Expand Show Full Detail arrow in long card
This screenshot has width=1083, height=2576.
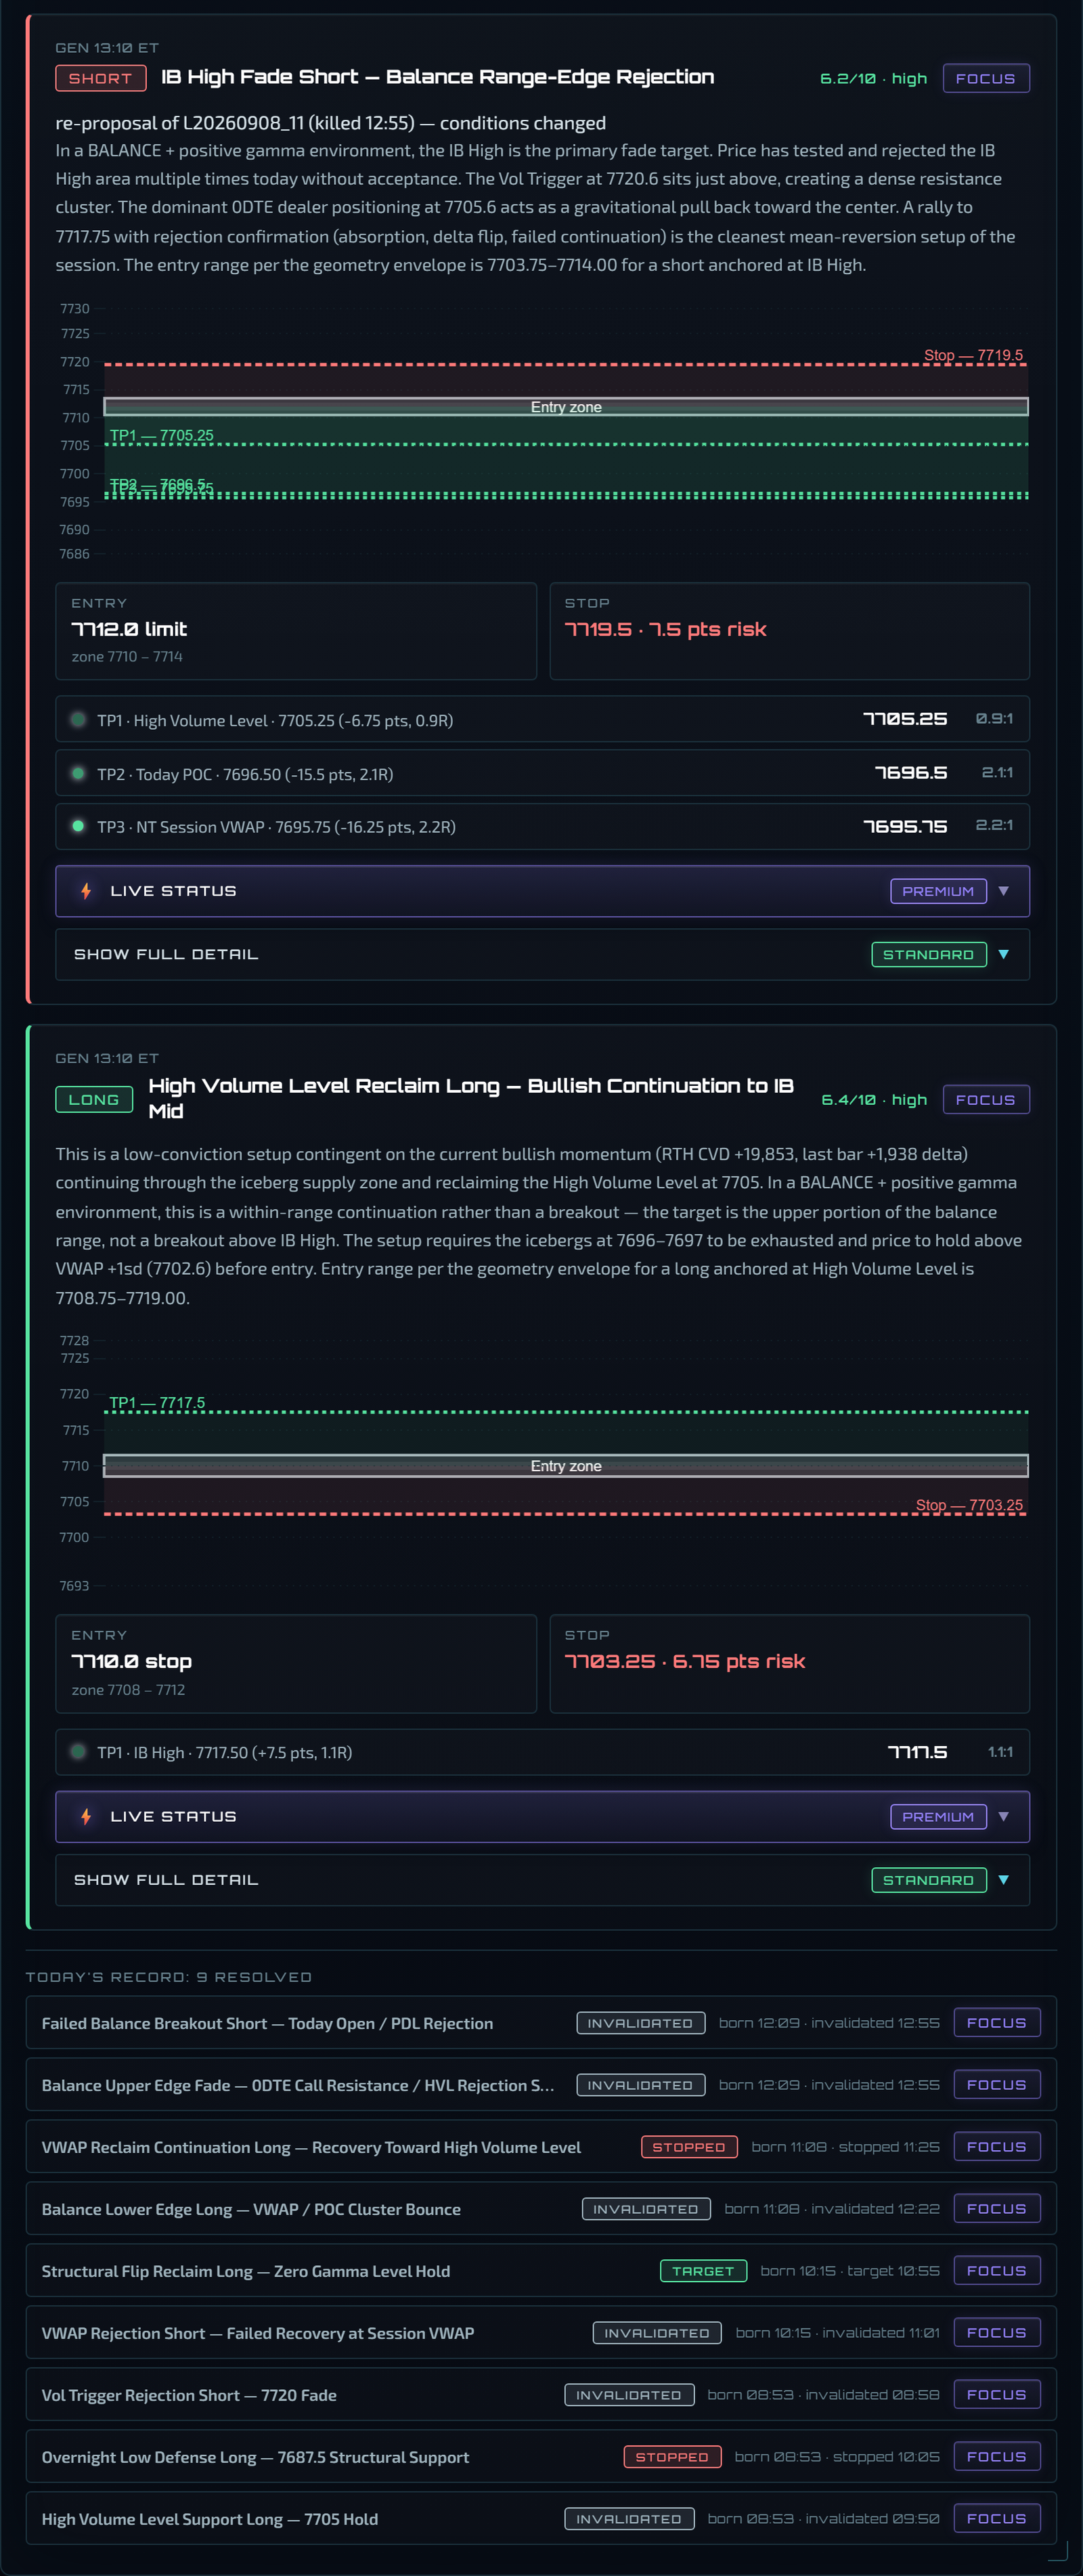click(1004, 1880)
